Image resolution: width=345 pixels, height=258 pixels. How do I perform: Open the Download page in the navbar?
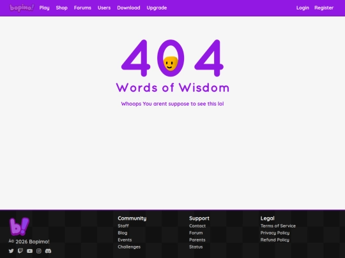point(128,8)
